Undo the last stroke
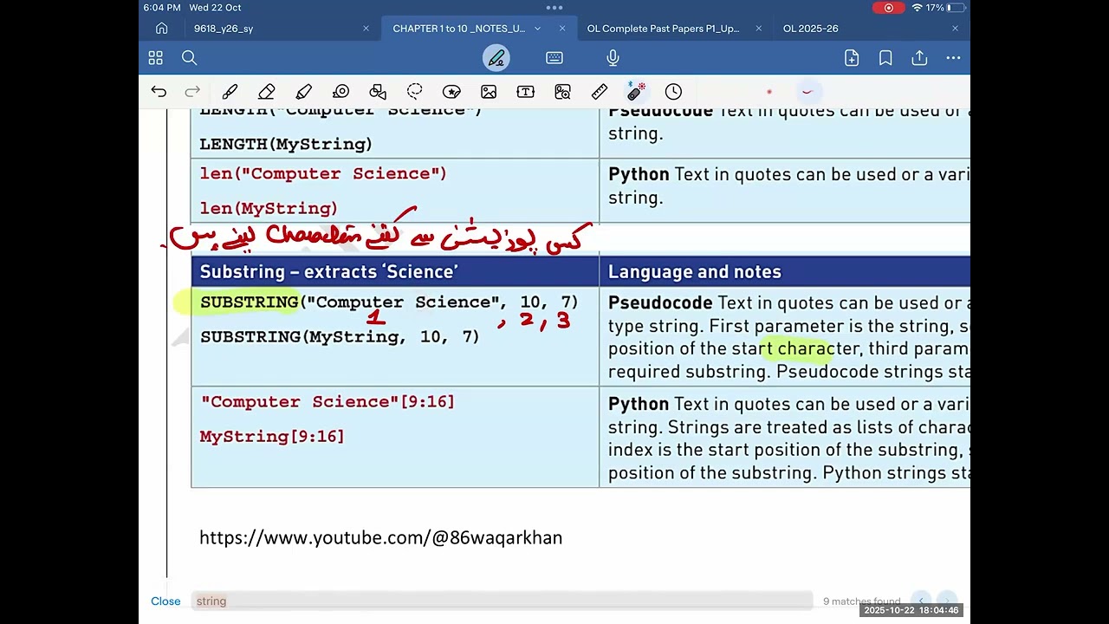This screenshot has width=1109, height=624. pyautogui.click(x=159, y=92)
